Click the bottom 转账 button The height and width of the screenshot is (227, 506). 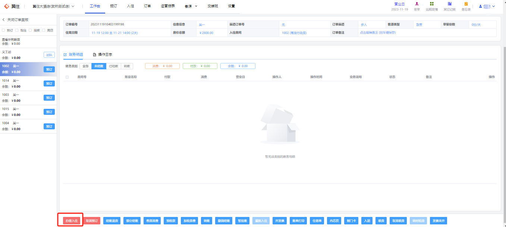(x=207, y=221)
